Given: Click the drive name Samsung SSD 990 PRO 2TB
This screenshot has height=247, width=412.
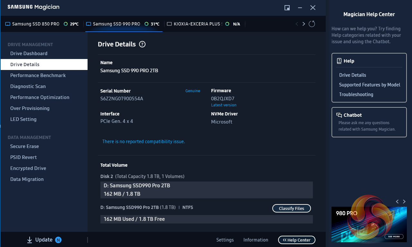Looking at the screenshot, I should click(129, 71).
